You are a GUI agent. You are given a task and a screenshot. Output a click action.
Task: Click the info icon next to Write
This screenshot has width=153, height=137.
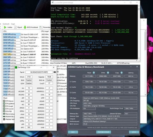(108, 73)
